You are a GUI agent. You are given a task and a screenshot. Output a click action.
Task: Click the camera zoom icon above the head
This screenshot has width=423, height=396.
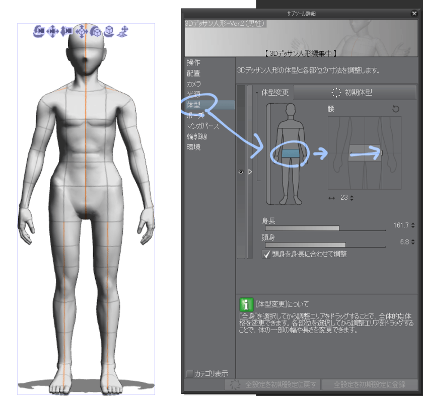tap(66, 31)
